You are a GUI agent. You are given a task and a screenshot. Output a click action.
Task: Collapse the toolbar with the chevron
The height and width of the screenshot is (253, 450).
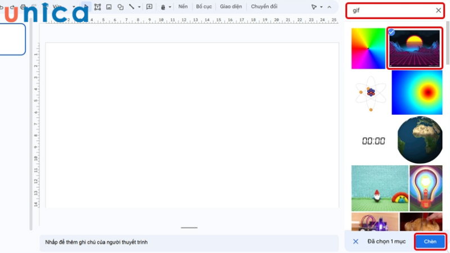[x=330, y=7]
